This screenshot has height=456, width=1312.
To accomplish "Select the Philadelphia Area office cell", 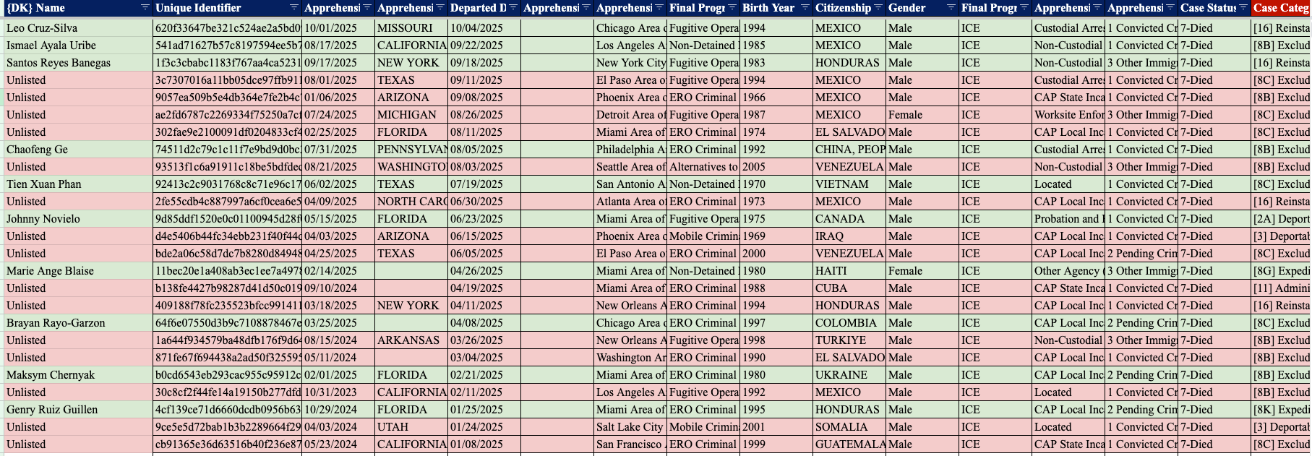I will [x=630, y=150].
